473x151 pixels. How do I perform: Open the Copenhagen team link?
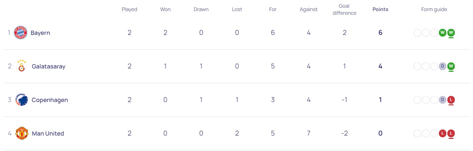[x=50, y=100]
